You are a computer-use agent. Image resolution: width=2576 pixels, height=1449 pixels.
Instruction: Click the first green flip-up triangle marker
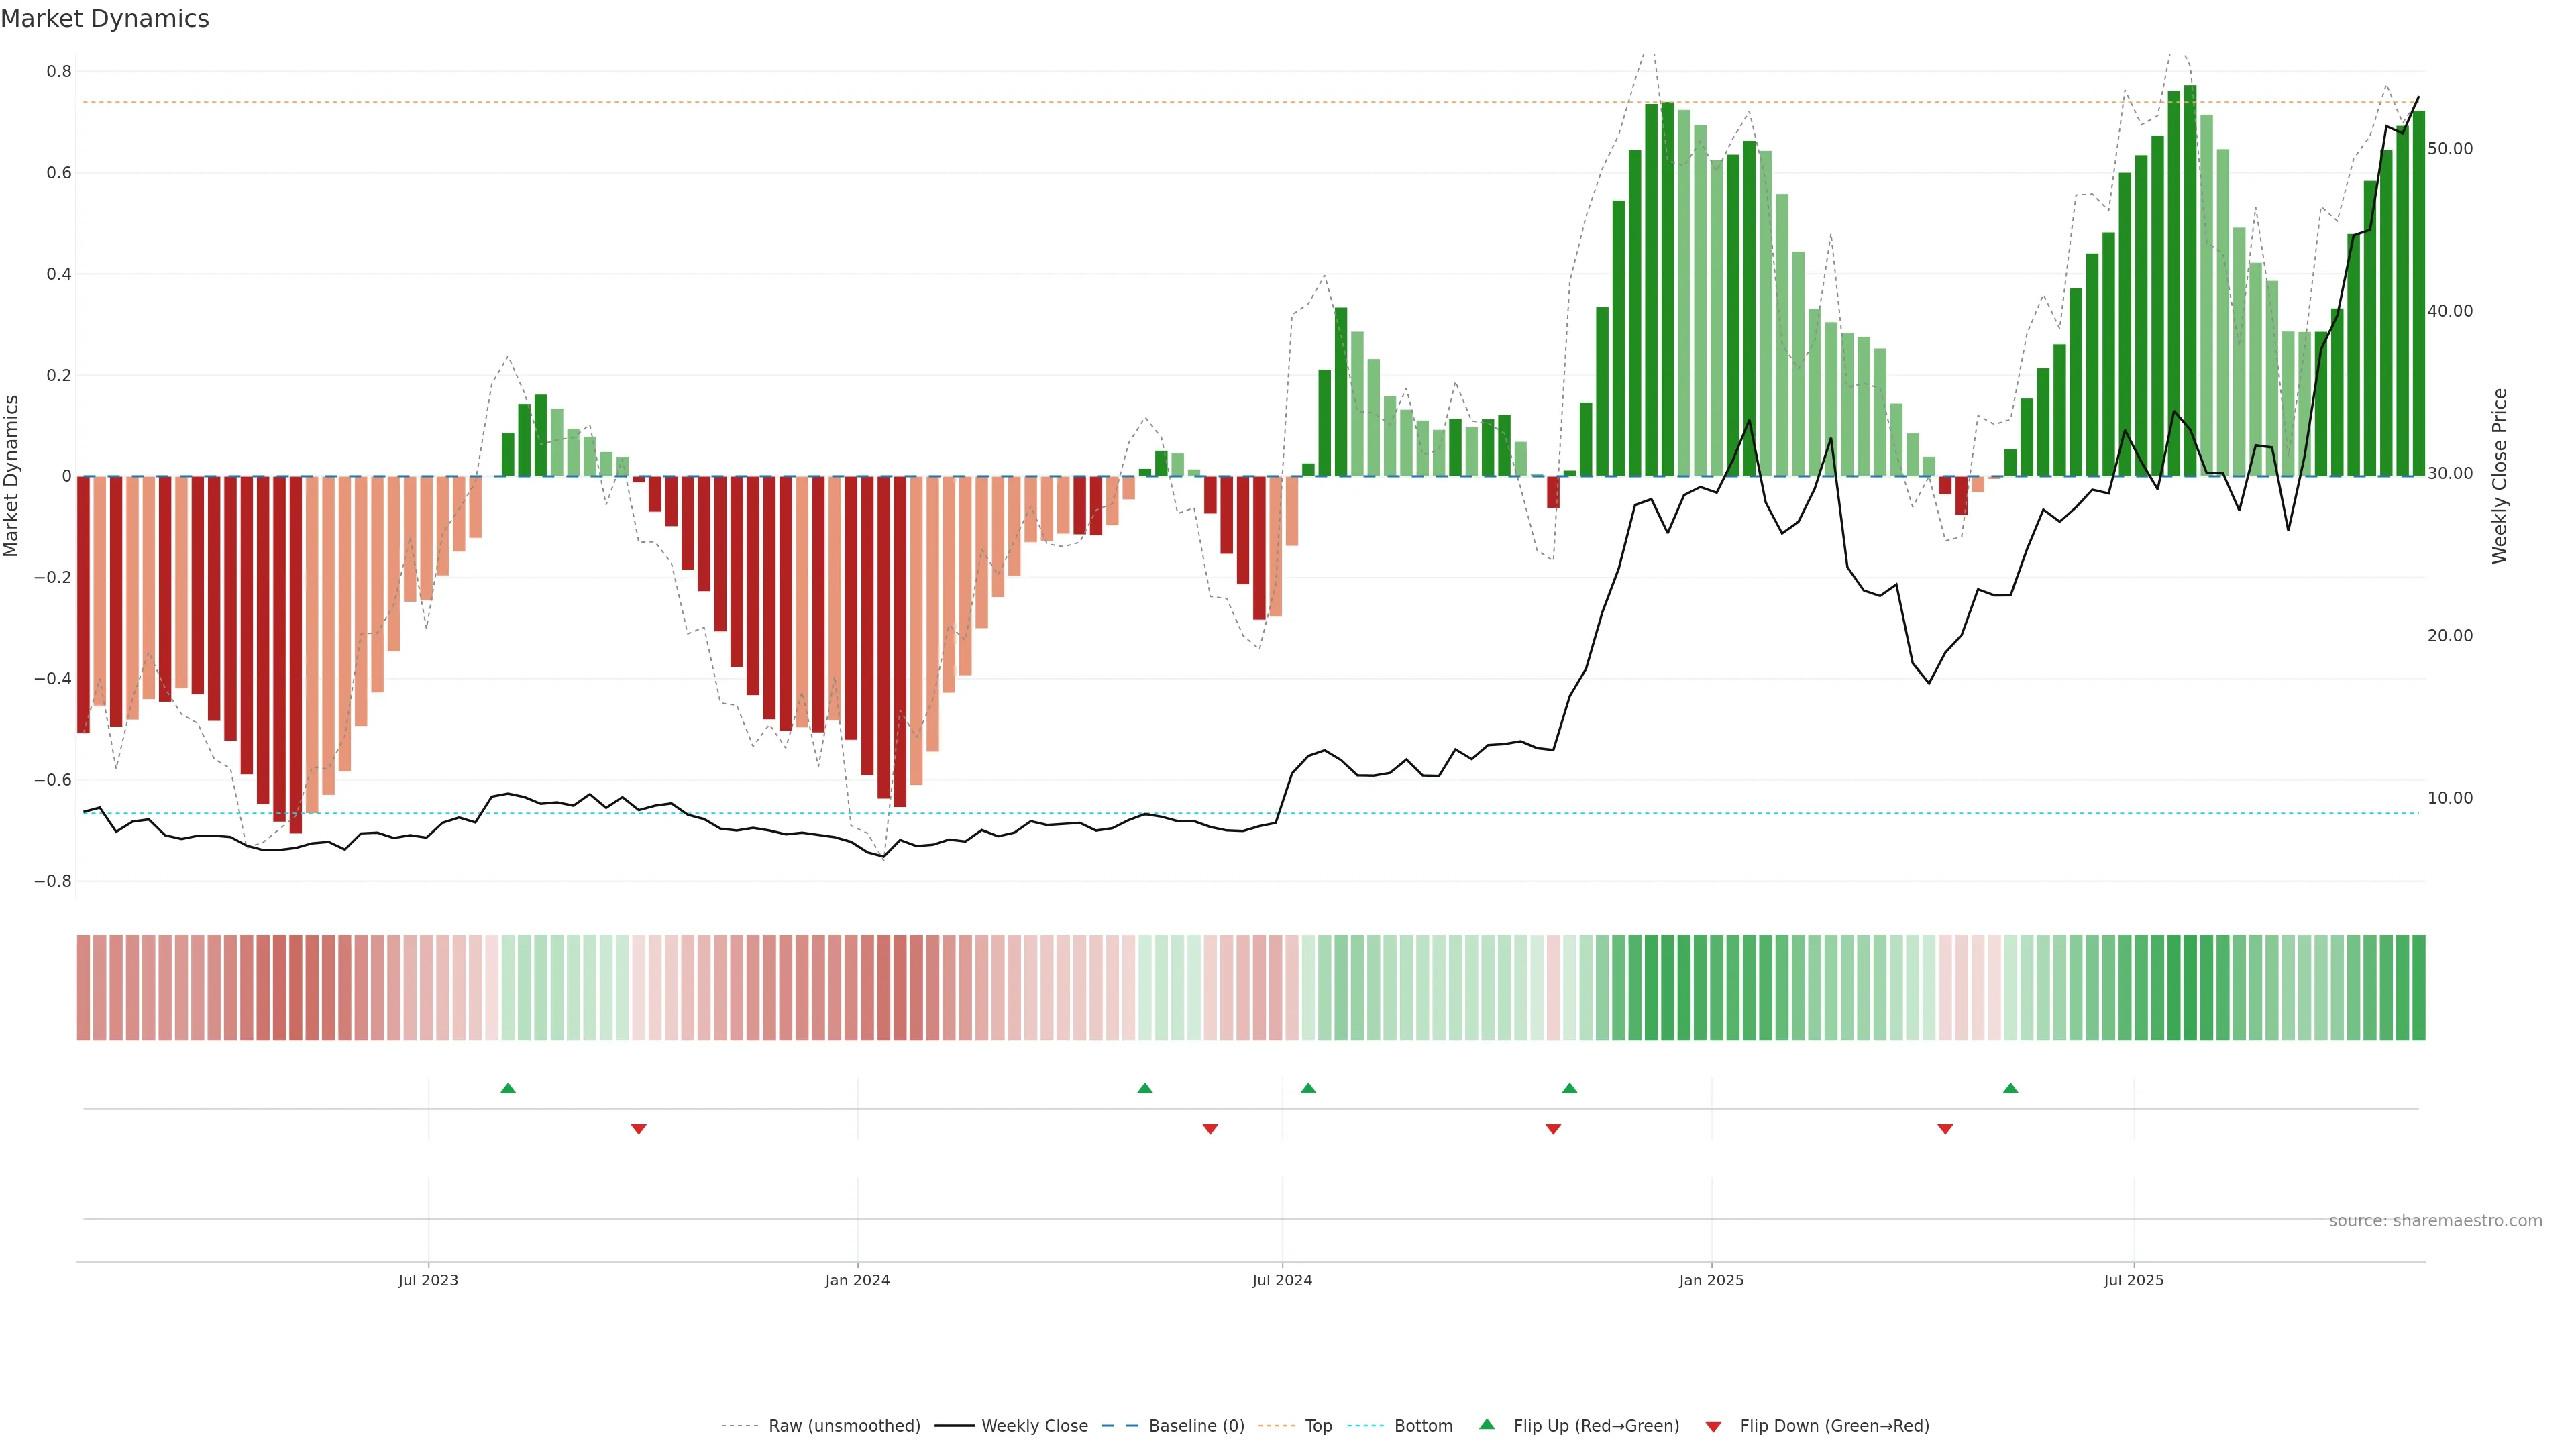tap(508, 1088)
